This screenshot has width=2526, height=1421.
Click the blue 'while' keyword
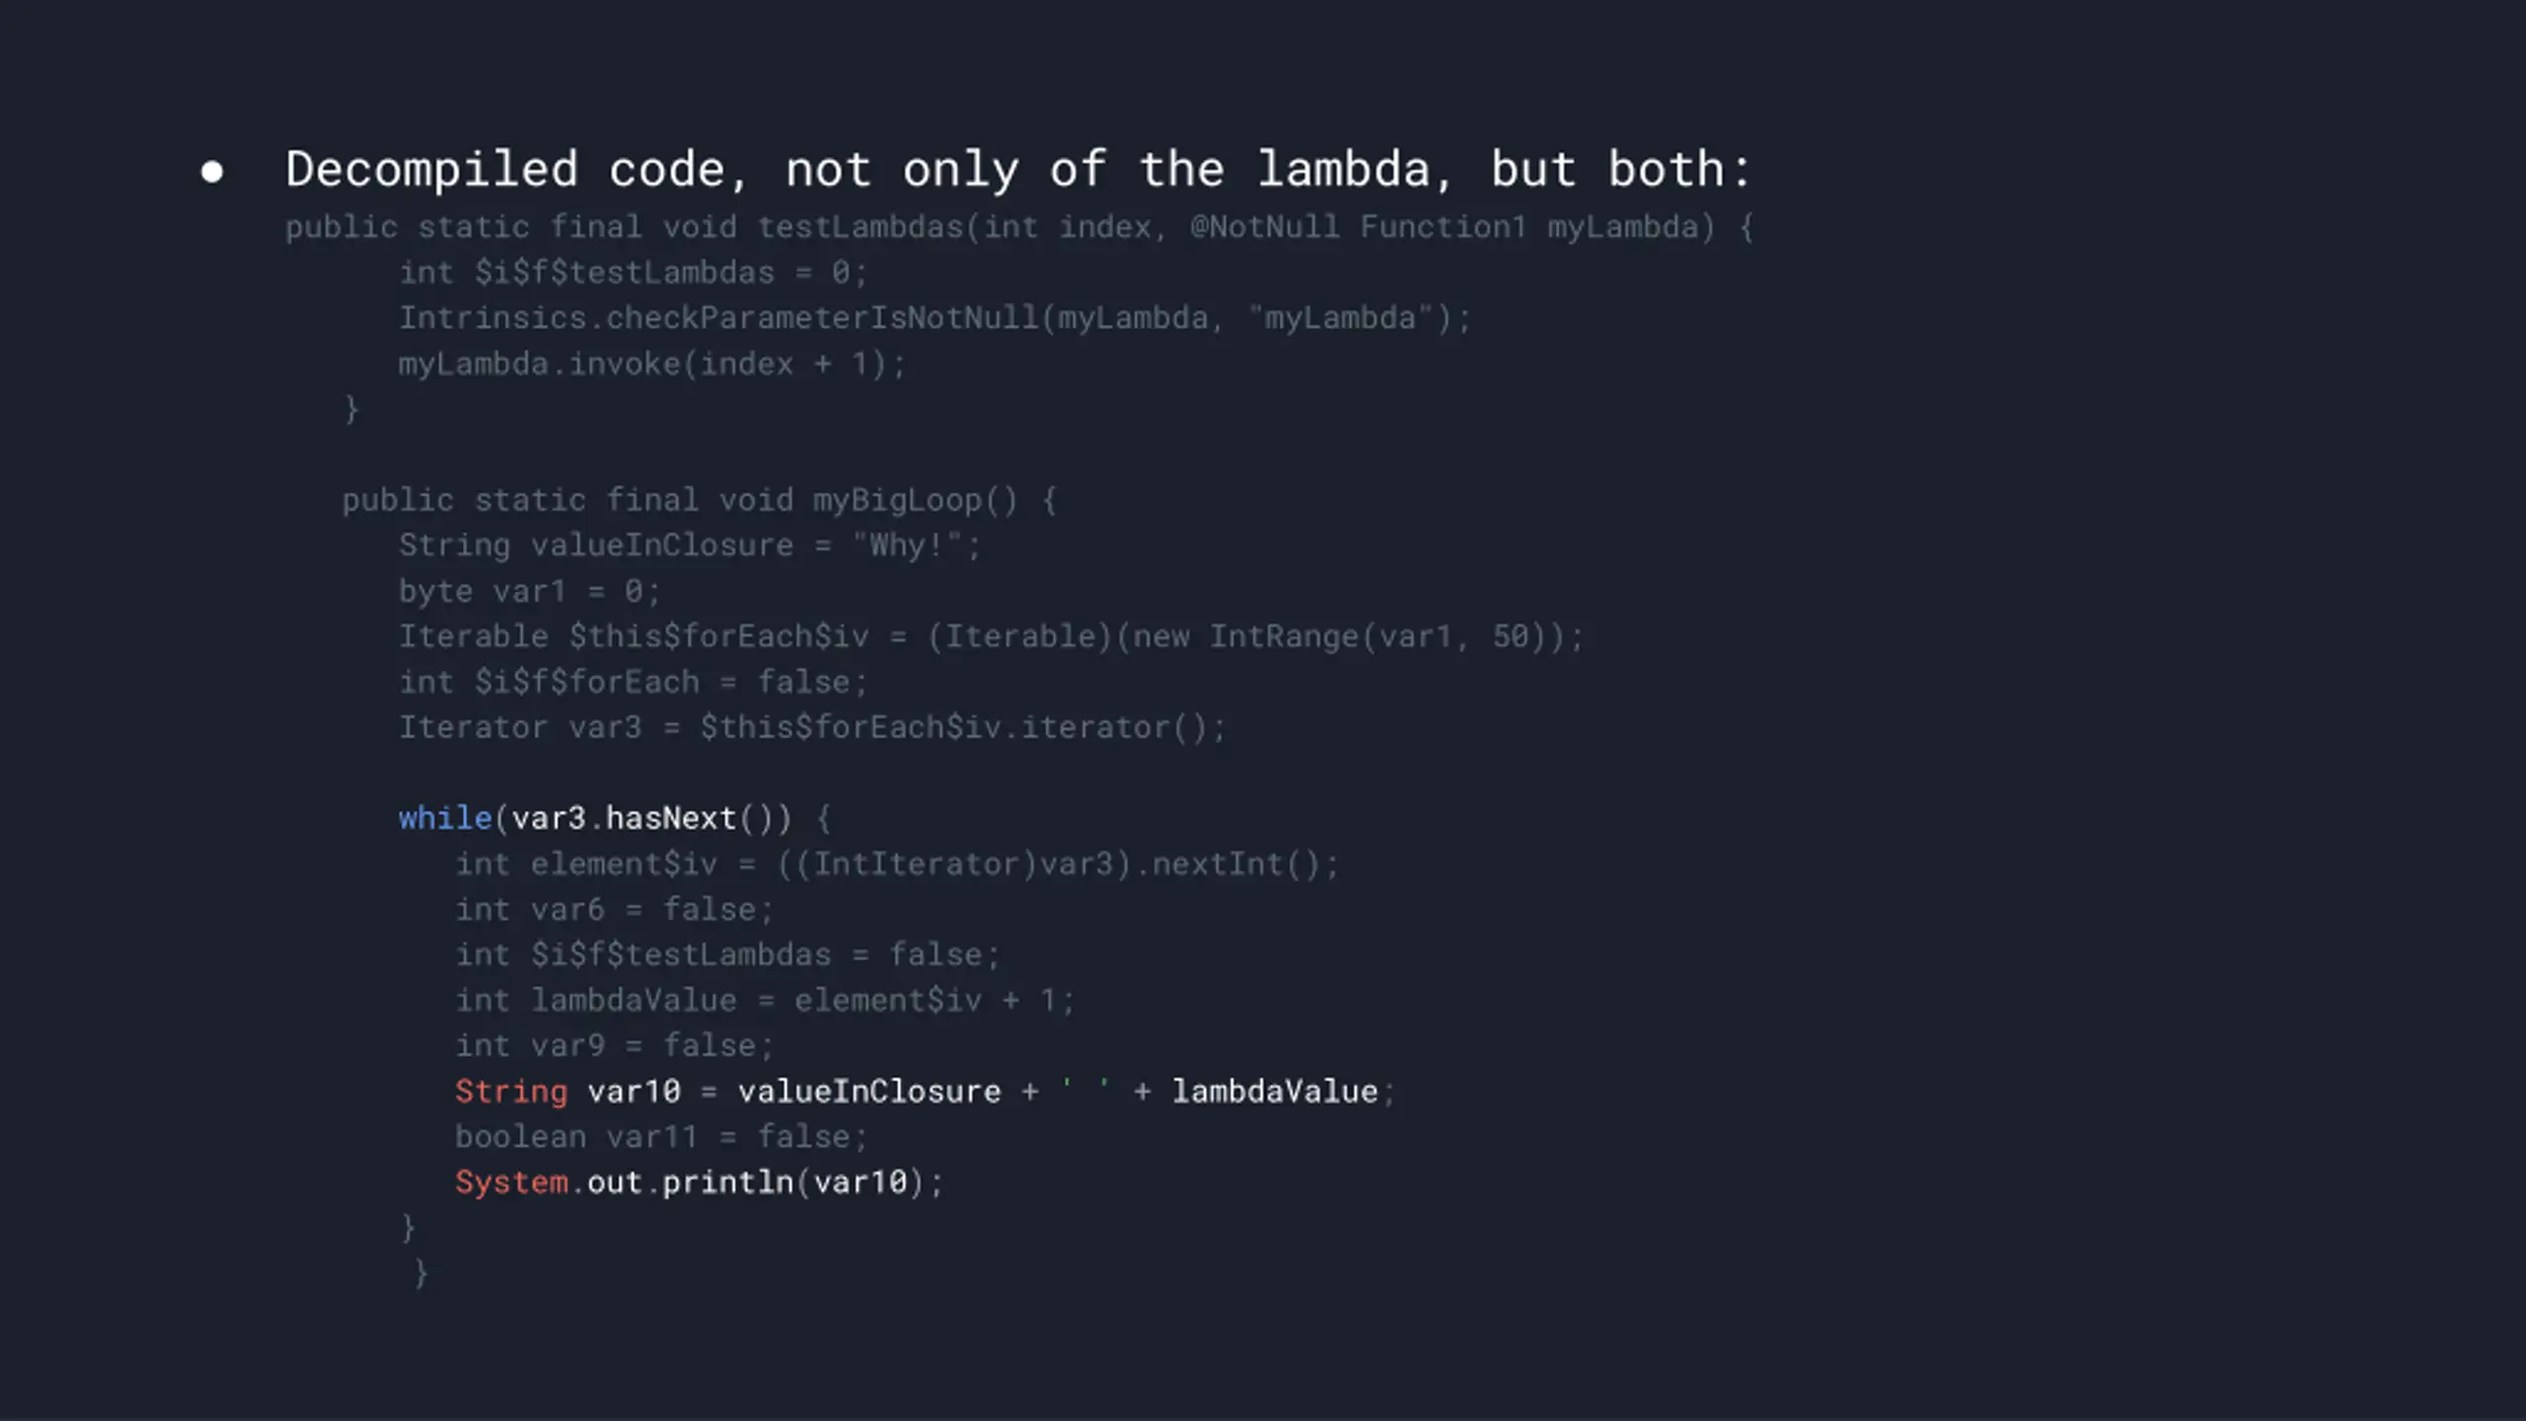[x=445, y=818]
